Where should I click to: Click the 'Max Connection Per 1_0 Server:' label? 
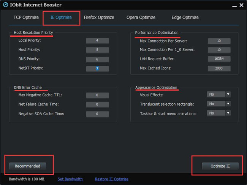(167, 50)
